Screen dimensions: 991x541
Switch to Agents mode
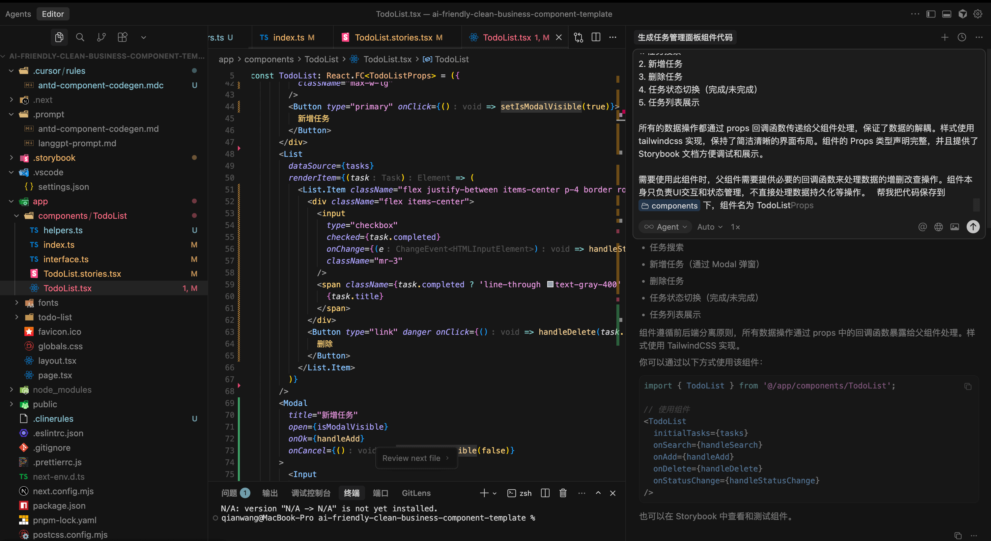pos(18,14)
